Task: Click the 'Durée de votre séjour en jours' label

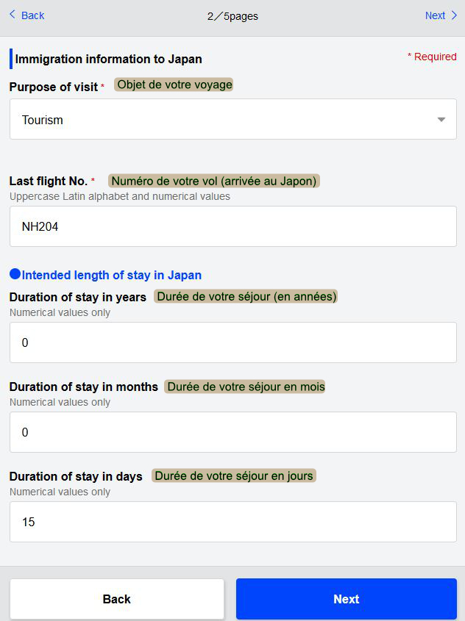Action: click(x=234, y=475)
